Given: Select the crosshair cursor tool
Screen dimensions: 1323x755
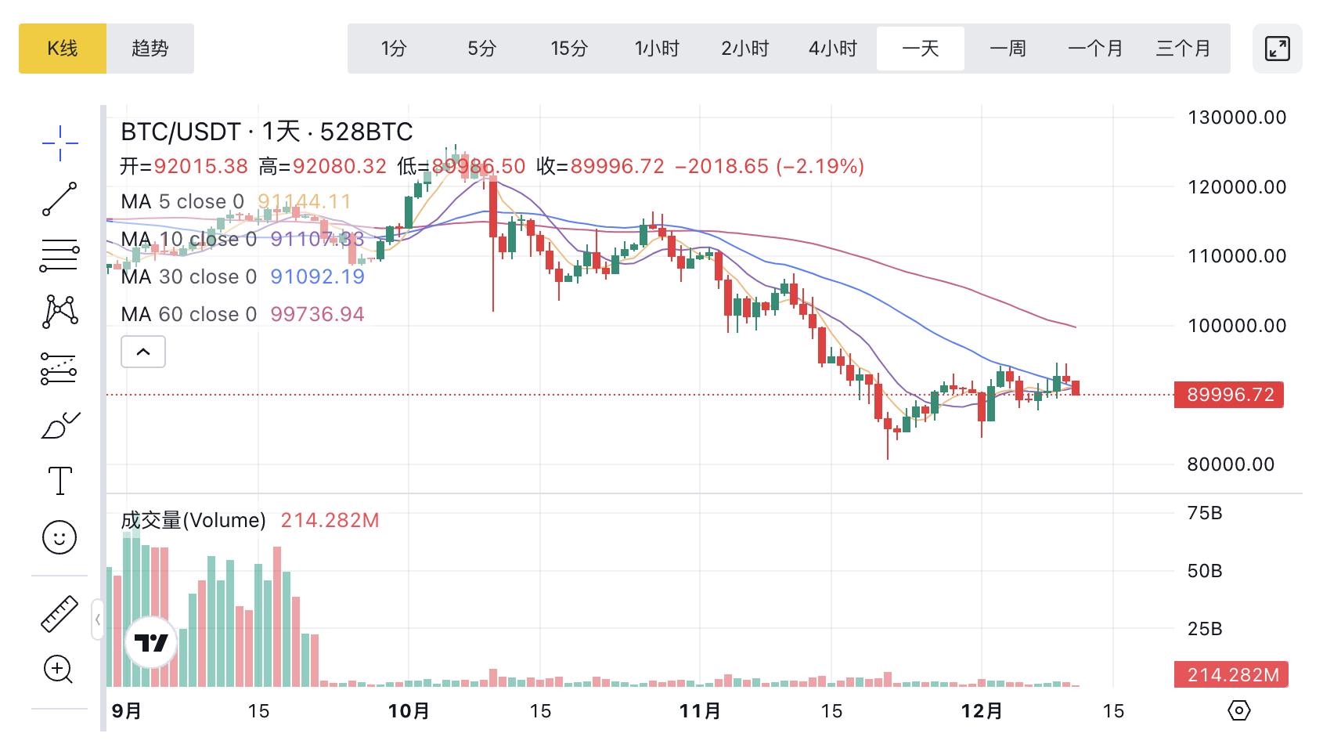Looking at the screenshot, I should click(x=59, y=143).
